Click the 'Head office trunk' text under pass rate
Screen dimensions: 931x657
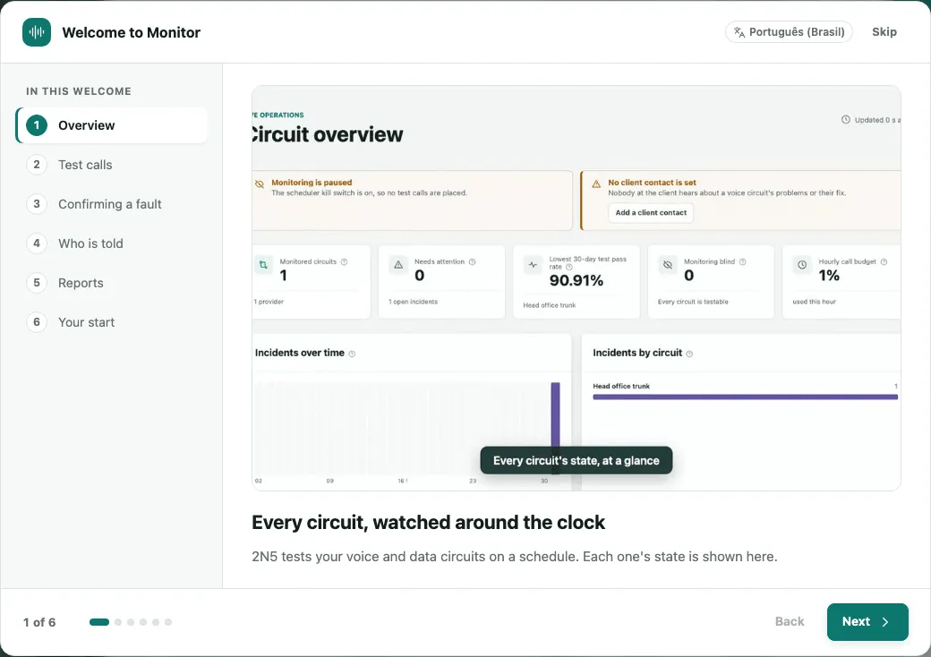pyautogui.click(x=550, y=305)
